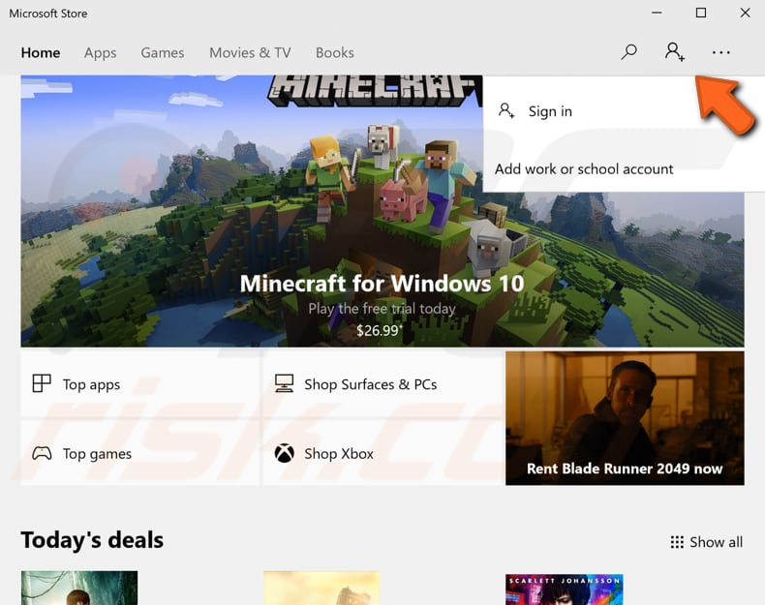Open the middle yellow deal thumbnail
Image resolution: width=765 pixels, height=605 pixels.
321,588
